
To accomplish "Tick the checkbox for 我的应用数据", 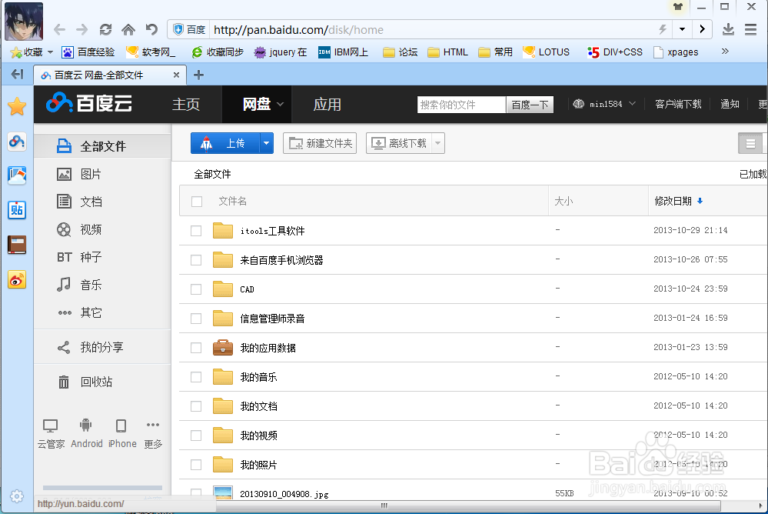I will 196,348.
